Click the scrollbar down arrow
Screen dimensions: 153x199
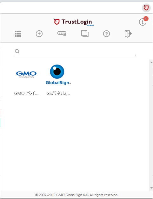click(x=151, y=188)
